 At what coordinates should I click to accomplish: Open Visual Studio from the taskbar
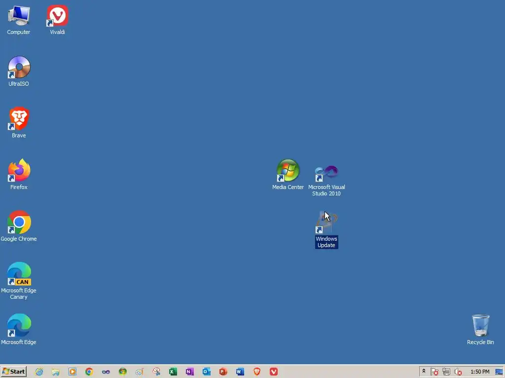click(x=106, y=372)
